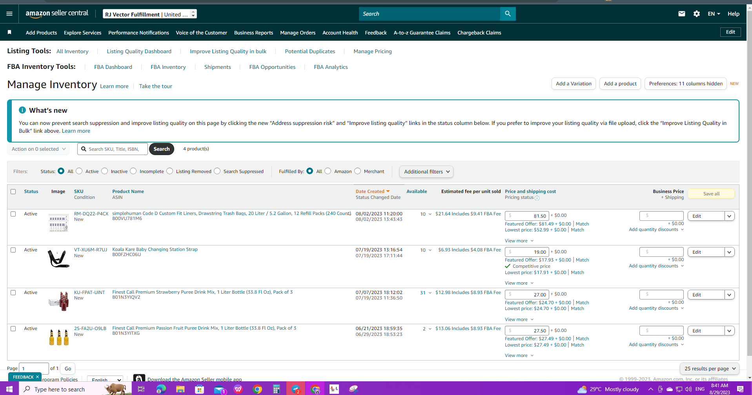Image resolution: width=752 pixels, height=395 pixels.
Task: Expand Add quantity discounts for Passion Fruit row
Action: tap(656, 344)
